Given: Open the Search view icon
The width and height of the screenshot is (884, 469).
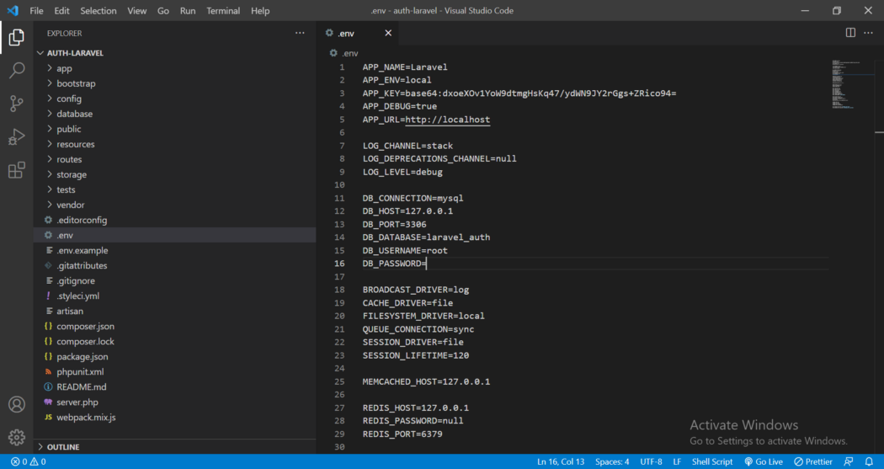Looking at the screenshot, I should coord(16,70).
